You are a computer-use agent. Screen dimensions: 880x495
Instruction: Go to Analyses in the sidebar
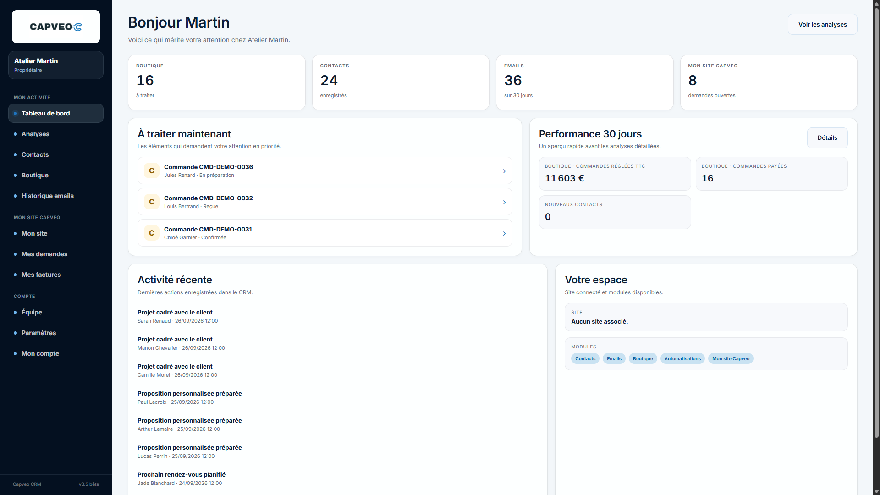(x=56, y=134)
